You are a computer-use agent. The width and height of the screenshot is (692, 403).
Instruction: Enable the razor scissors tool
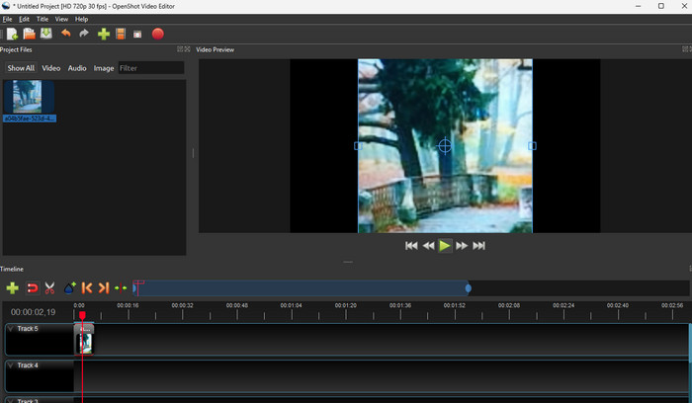point(49,287)
